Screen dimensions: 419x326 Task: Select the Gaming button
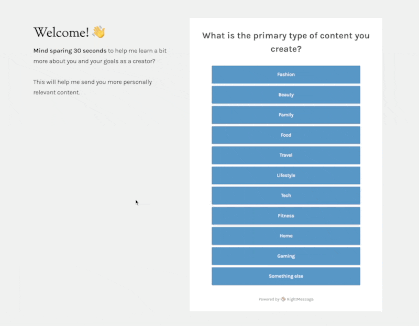pyautogui.click(x=285, y=256)
